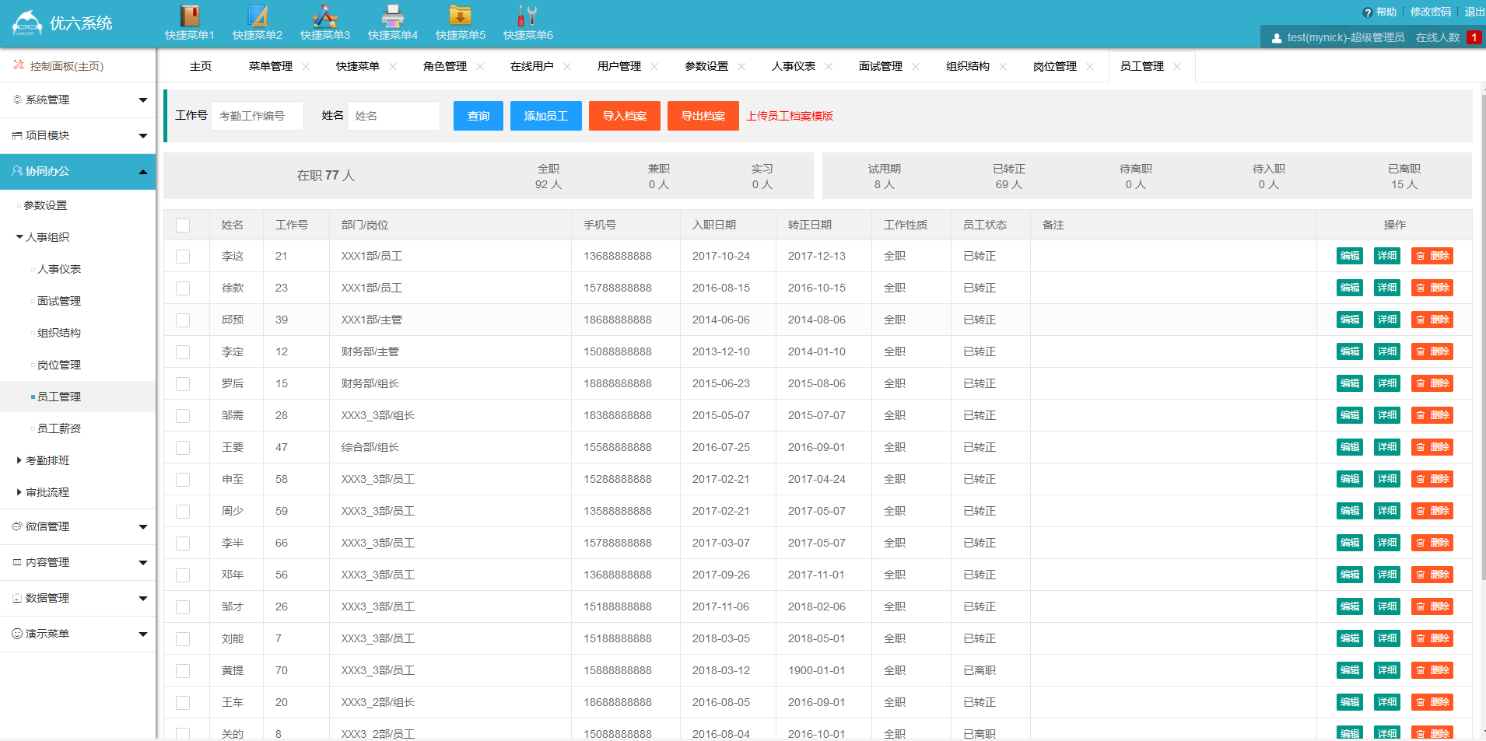
Task: Switch to the 主页 tab
Action: pyautogui.click(x=201, y=66)
